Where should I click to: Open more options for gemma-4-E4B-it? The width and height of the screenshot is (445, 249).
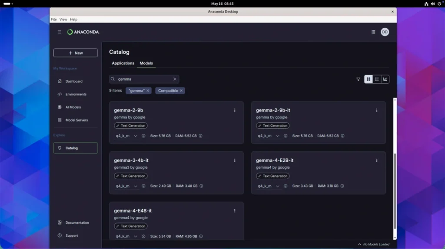(235, 211)
